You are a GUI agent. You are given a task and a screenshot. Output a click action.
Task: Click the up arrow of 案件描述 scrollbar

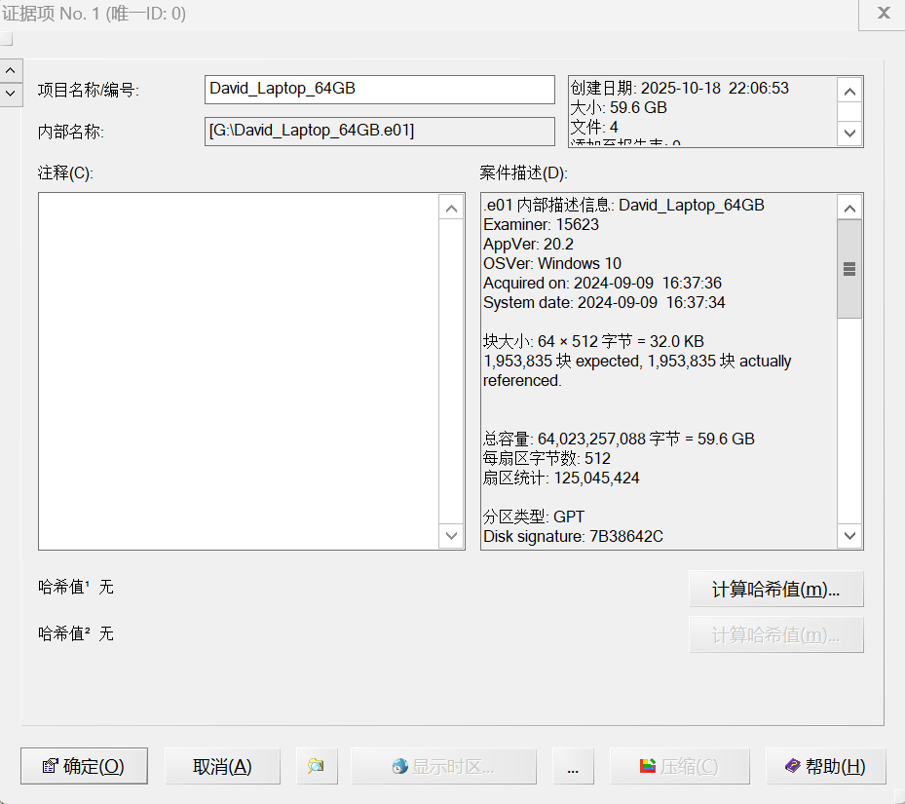pos(849,208)
